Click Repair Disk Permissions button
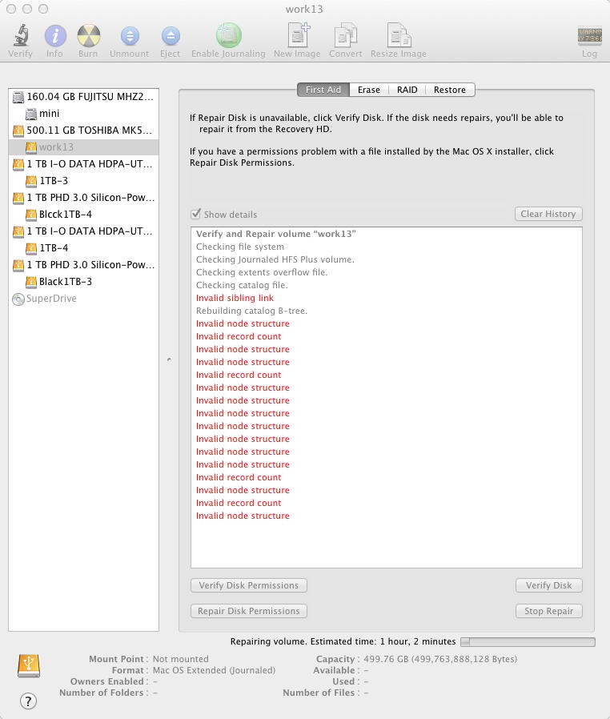The height and width of the screenshot is (719, 610). tap(248, 611)
